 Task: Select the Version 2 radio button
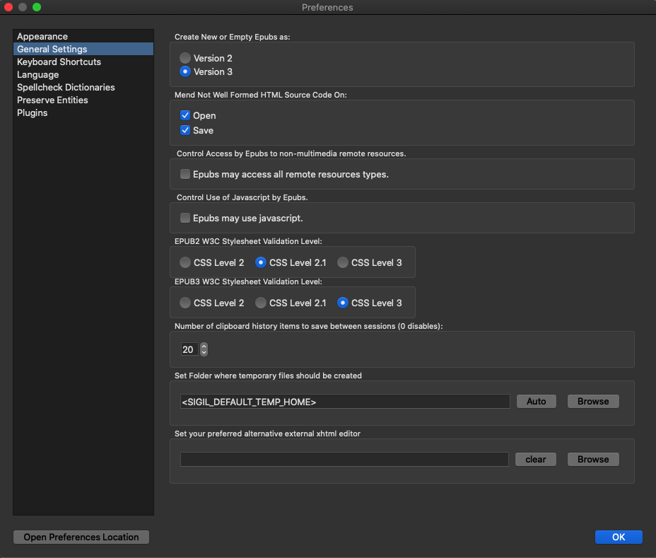(185, 58)
